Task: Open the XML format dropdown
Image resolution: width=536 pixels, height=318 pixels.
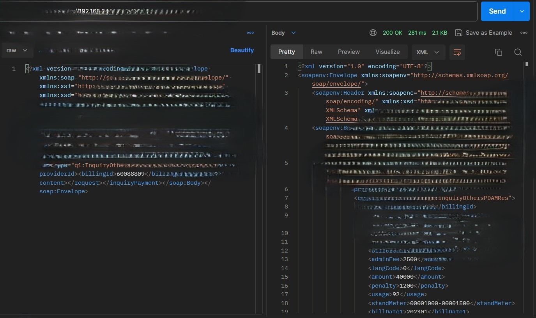Action: point(428,52)
